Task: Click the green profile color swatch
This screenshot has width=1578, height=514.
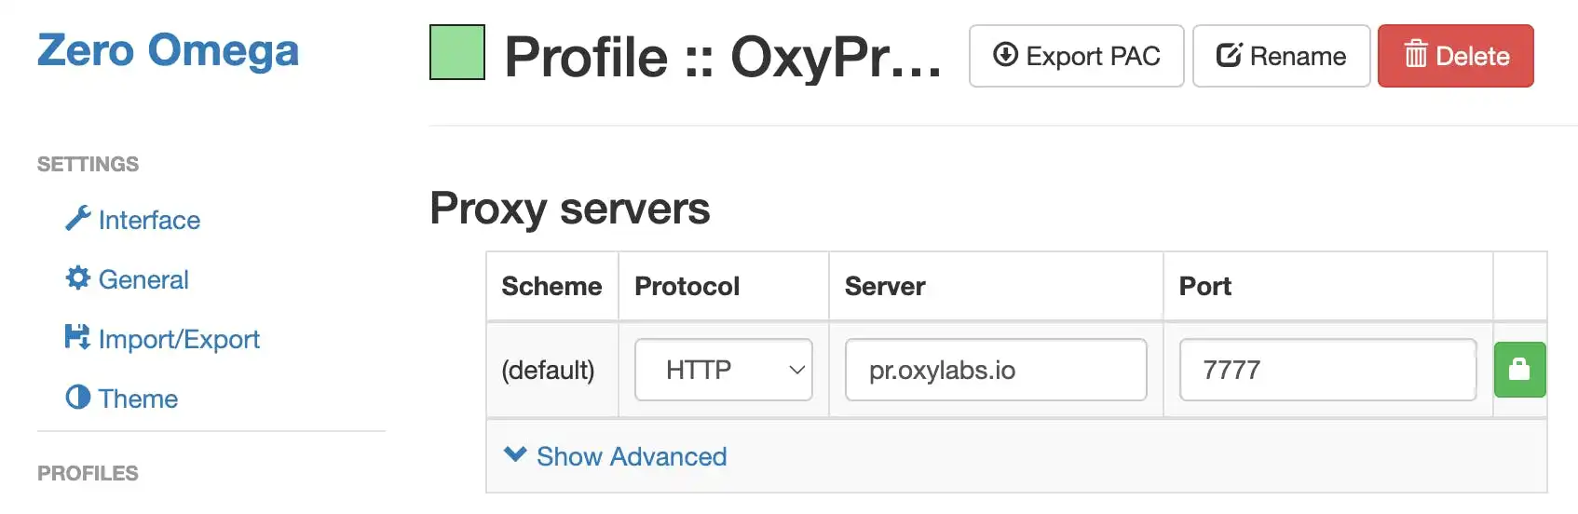Action: (x=457, y=52)
